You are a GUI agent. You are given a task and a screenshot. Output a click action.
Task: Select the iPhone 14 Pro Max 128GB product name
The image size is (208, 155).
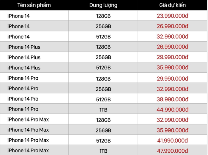(x=28, y=119)
